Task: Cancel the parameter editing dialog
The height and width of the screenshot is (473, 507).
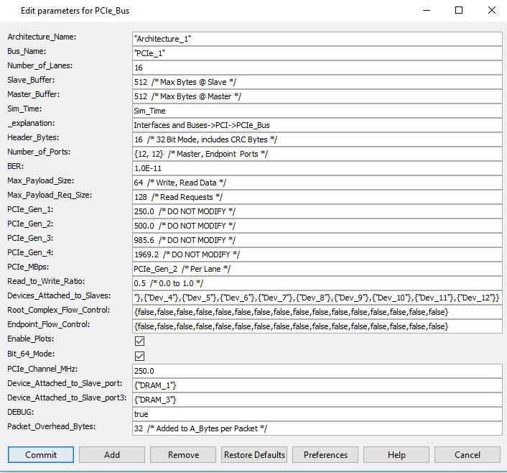Action: [468, 454]
